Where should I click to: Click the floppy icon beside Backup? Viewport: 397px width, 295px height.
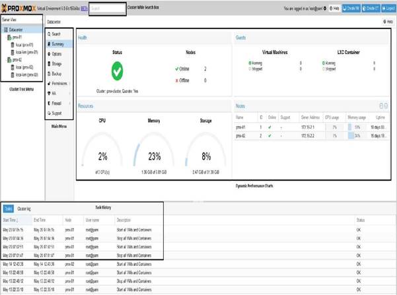pos(49,74)
